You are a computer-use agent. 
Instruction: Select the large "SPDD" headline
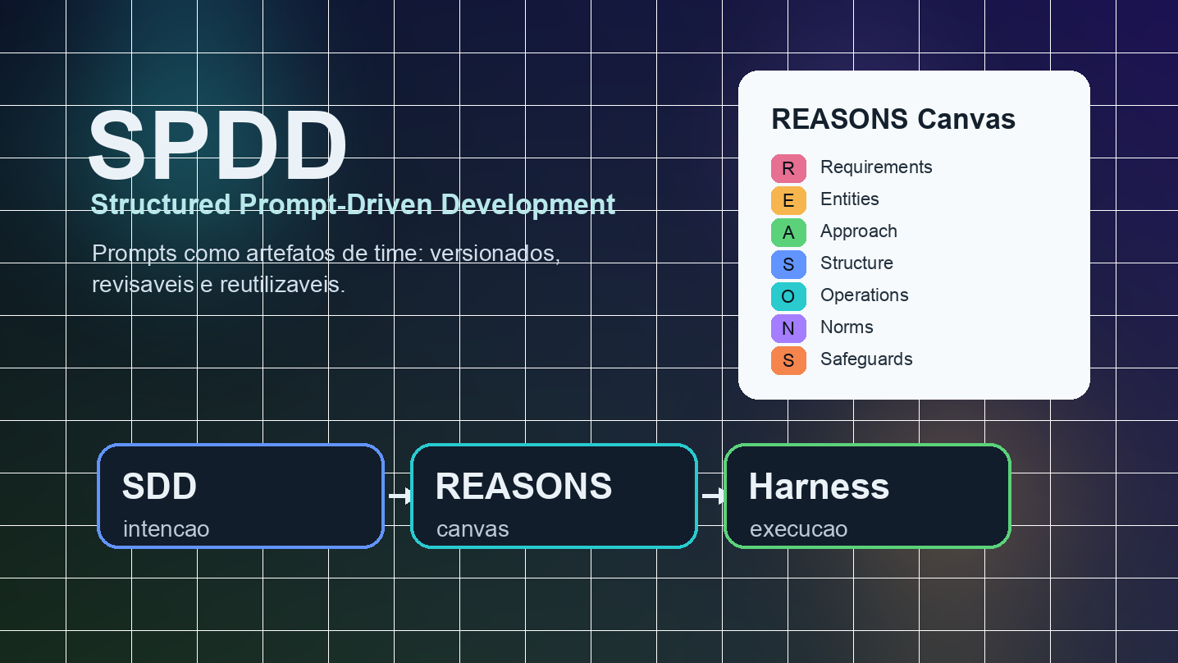217,145
